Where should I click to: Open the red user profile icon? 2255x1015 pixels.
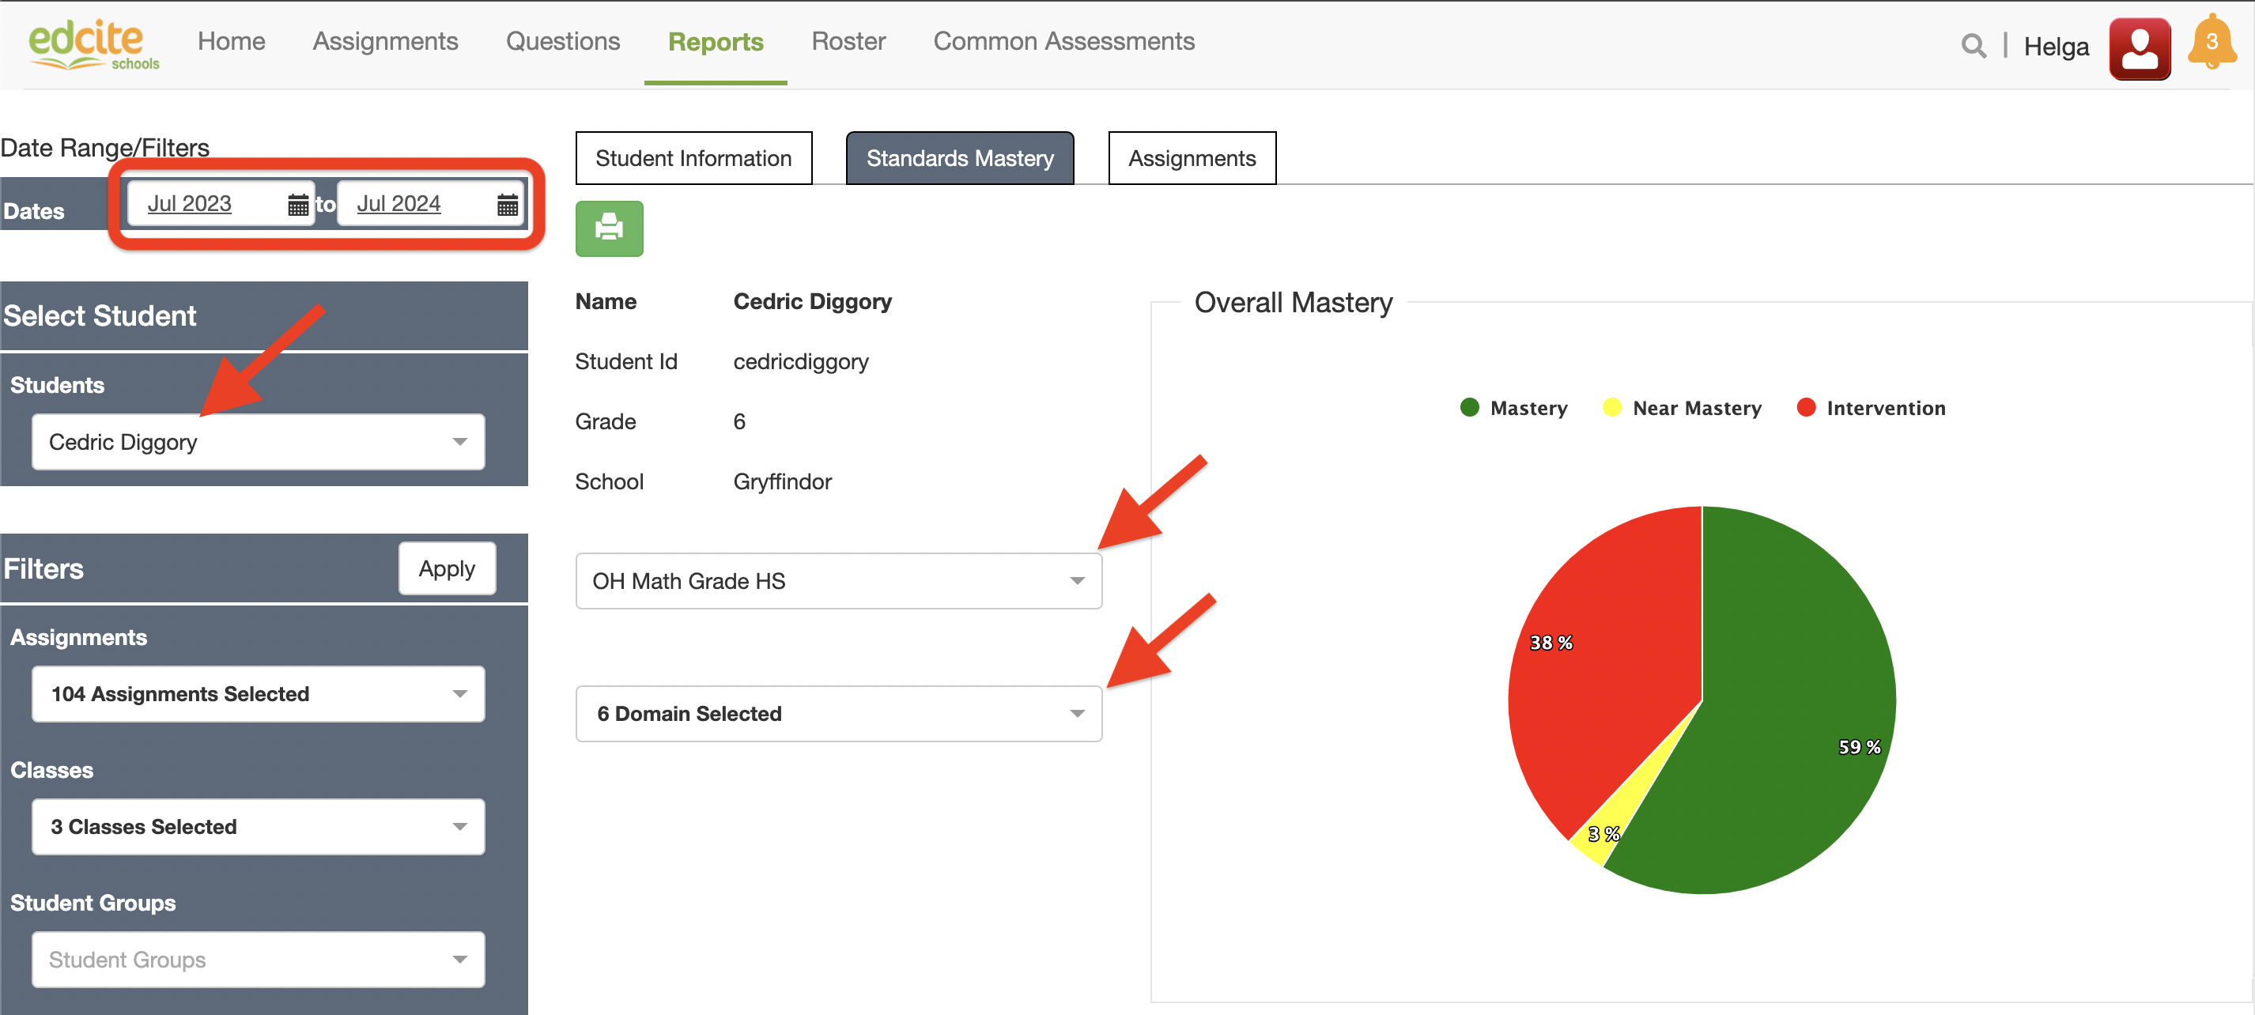(2139, 48)
